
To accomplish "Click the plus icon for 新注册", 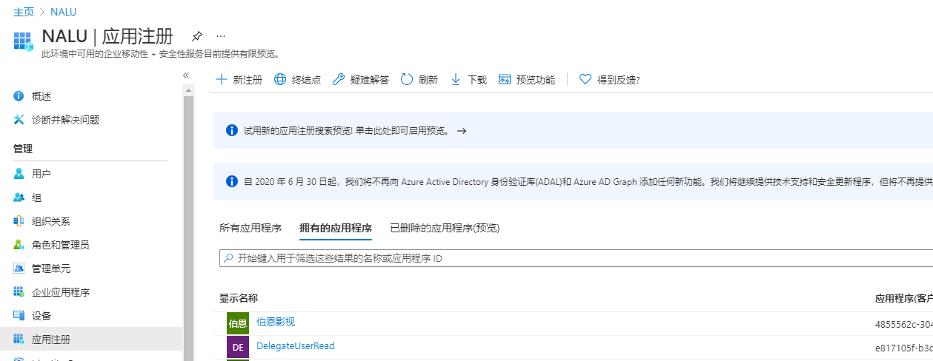I will point(222,79).
